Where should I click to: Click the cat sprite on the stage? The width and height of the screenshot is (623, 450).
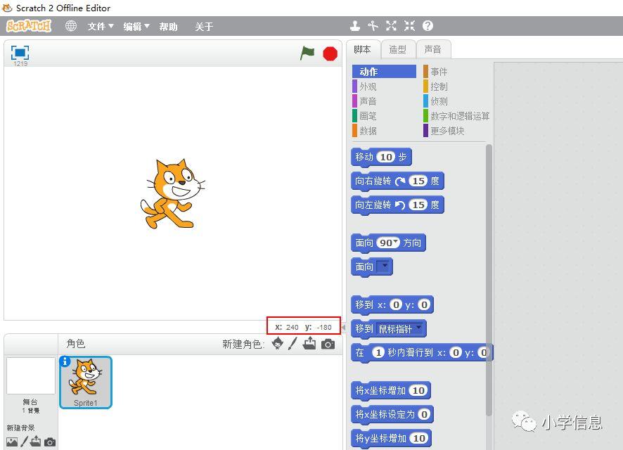point(172,194)
